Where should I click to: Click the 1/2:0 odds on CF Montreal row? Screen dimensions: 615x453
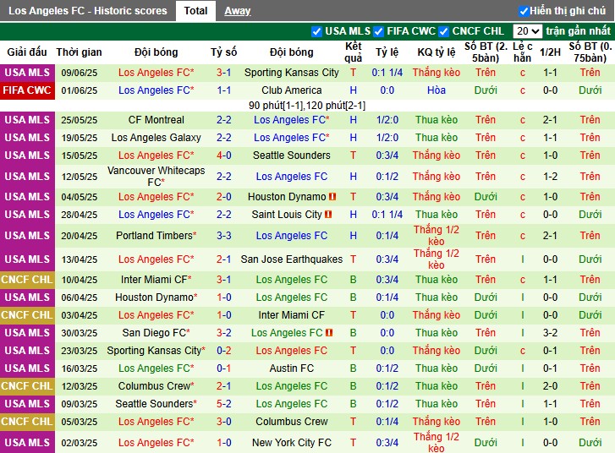click(387, 119)
